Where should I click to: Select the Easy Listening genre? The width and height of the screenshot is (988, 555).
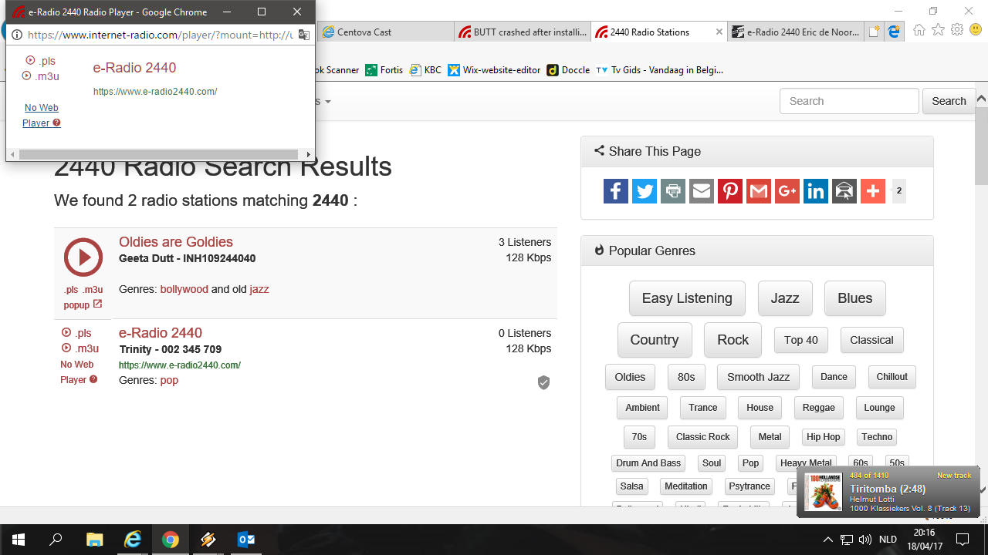(686, 298)
